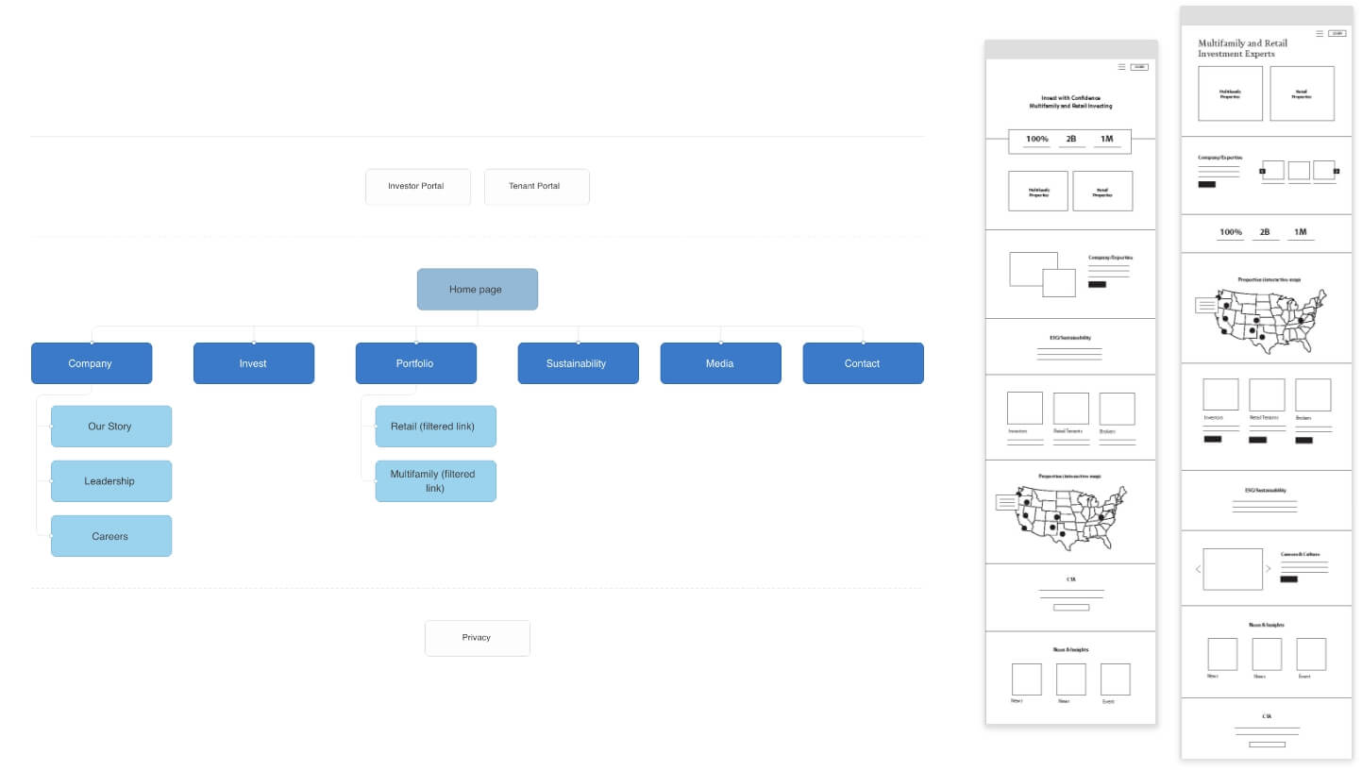Click the Retail (filtered link) node
This screenshot has width=1362, height=771.
coord(435,427)
